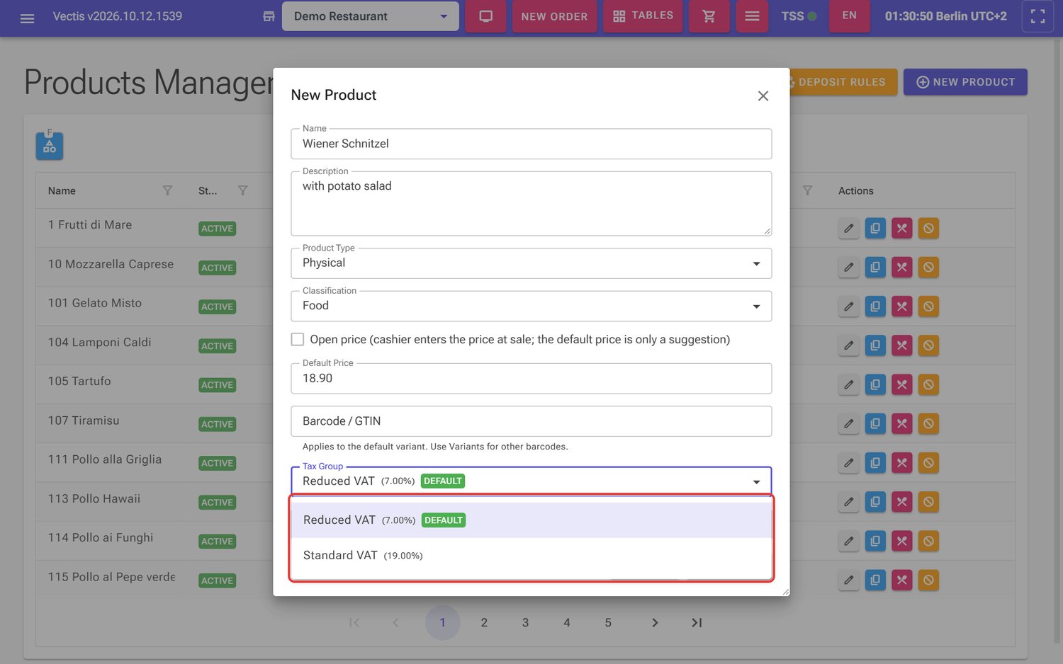
Task: Collapse the Tax Group dropdown field
Action: pyautogui.click(x=531, y=481)
